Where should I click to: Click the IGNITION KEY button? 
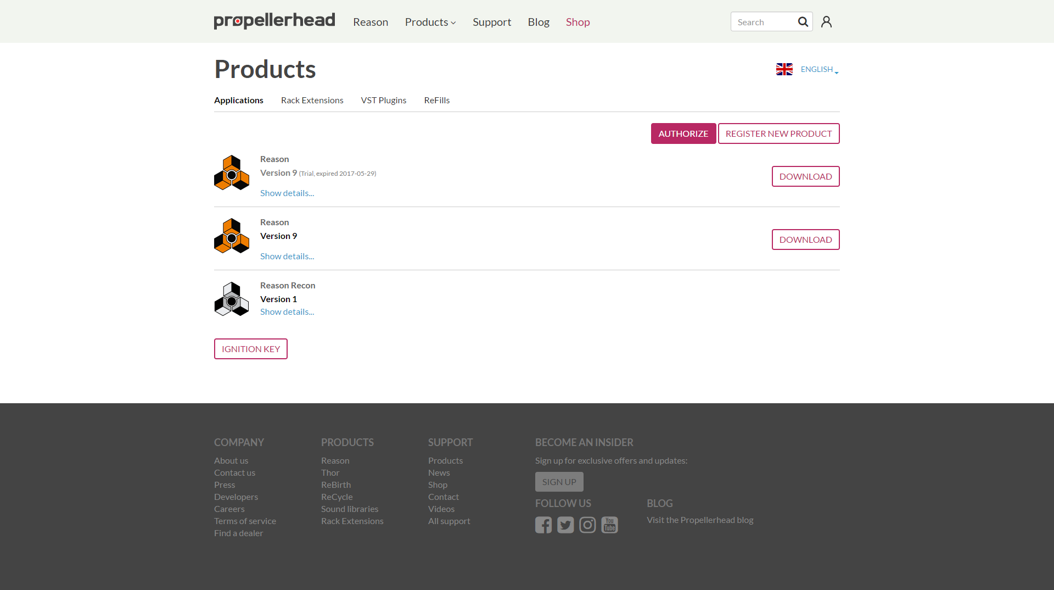click(x=251, y=349)
